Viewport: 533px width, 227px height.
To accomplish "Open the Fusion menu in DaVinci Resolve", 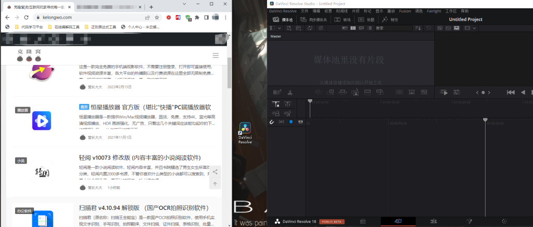I will coord(405,11).
